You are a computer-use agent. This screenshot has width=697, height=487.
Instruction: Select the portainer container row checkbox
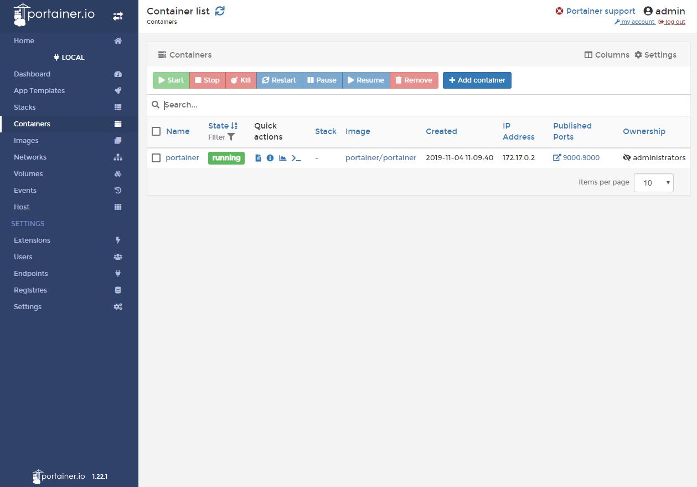click(x=156, y=158)
